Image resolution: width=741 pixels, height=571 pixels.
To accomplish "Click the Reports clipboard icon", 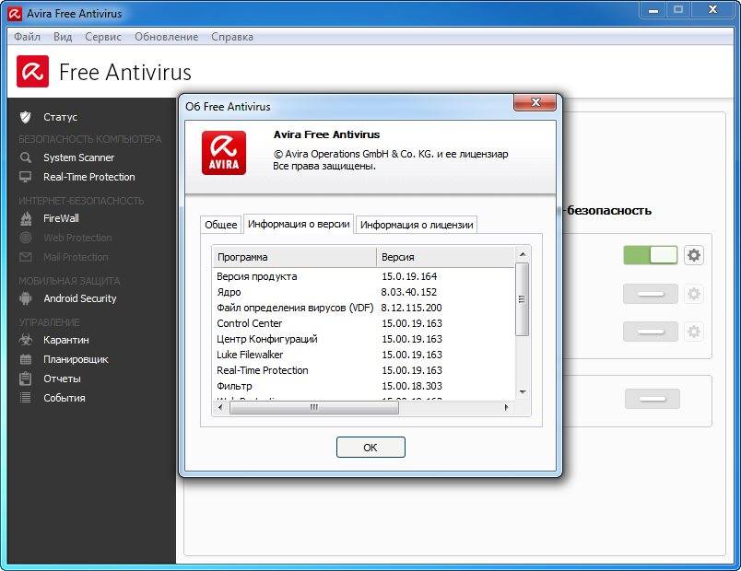I will pyautogui.click(x=26, y=379).
